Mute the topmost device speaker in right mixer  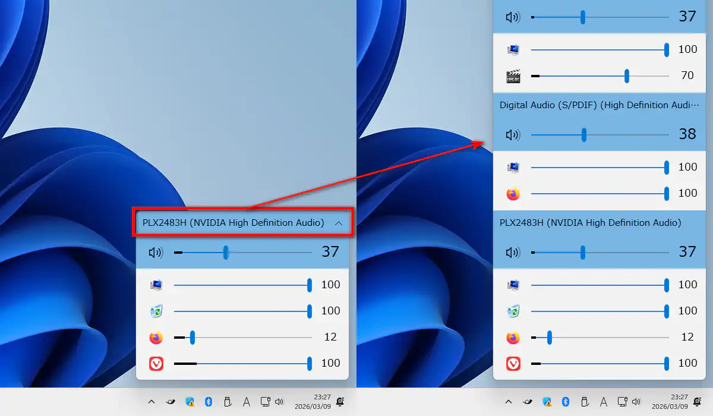click(512, 17)
